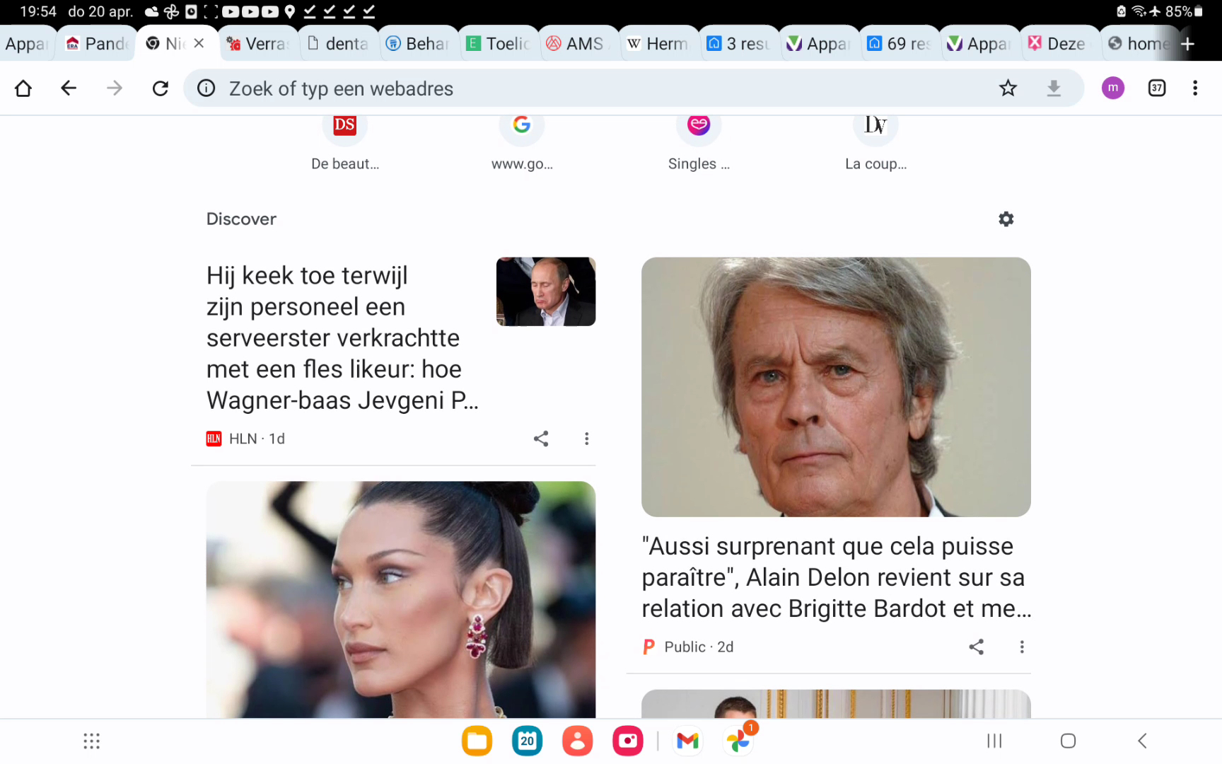Open the Bella Hadid photo card
This screenshot has width=1222, height=764.
click(x=401, y=600)
